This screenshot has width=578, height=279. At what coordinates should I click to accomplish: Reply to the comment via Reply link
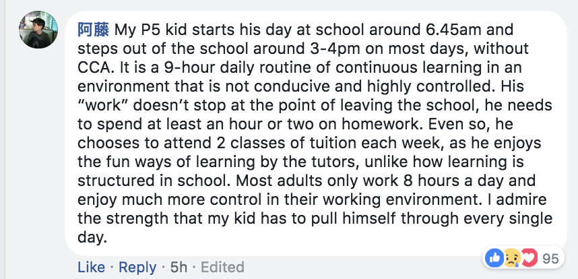[x=137, y=268]
